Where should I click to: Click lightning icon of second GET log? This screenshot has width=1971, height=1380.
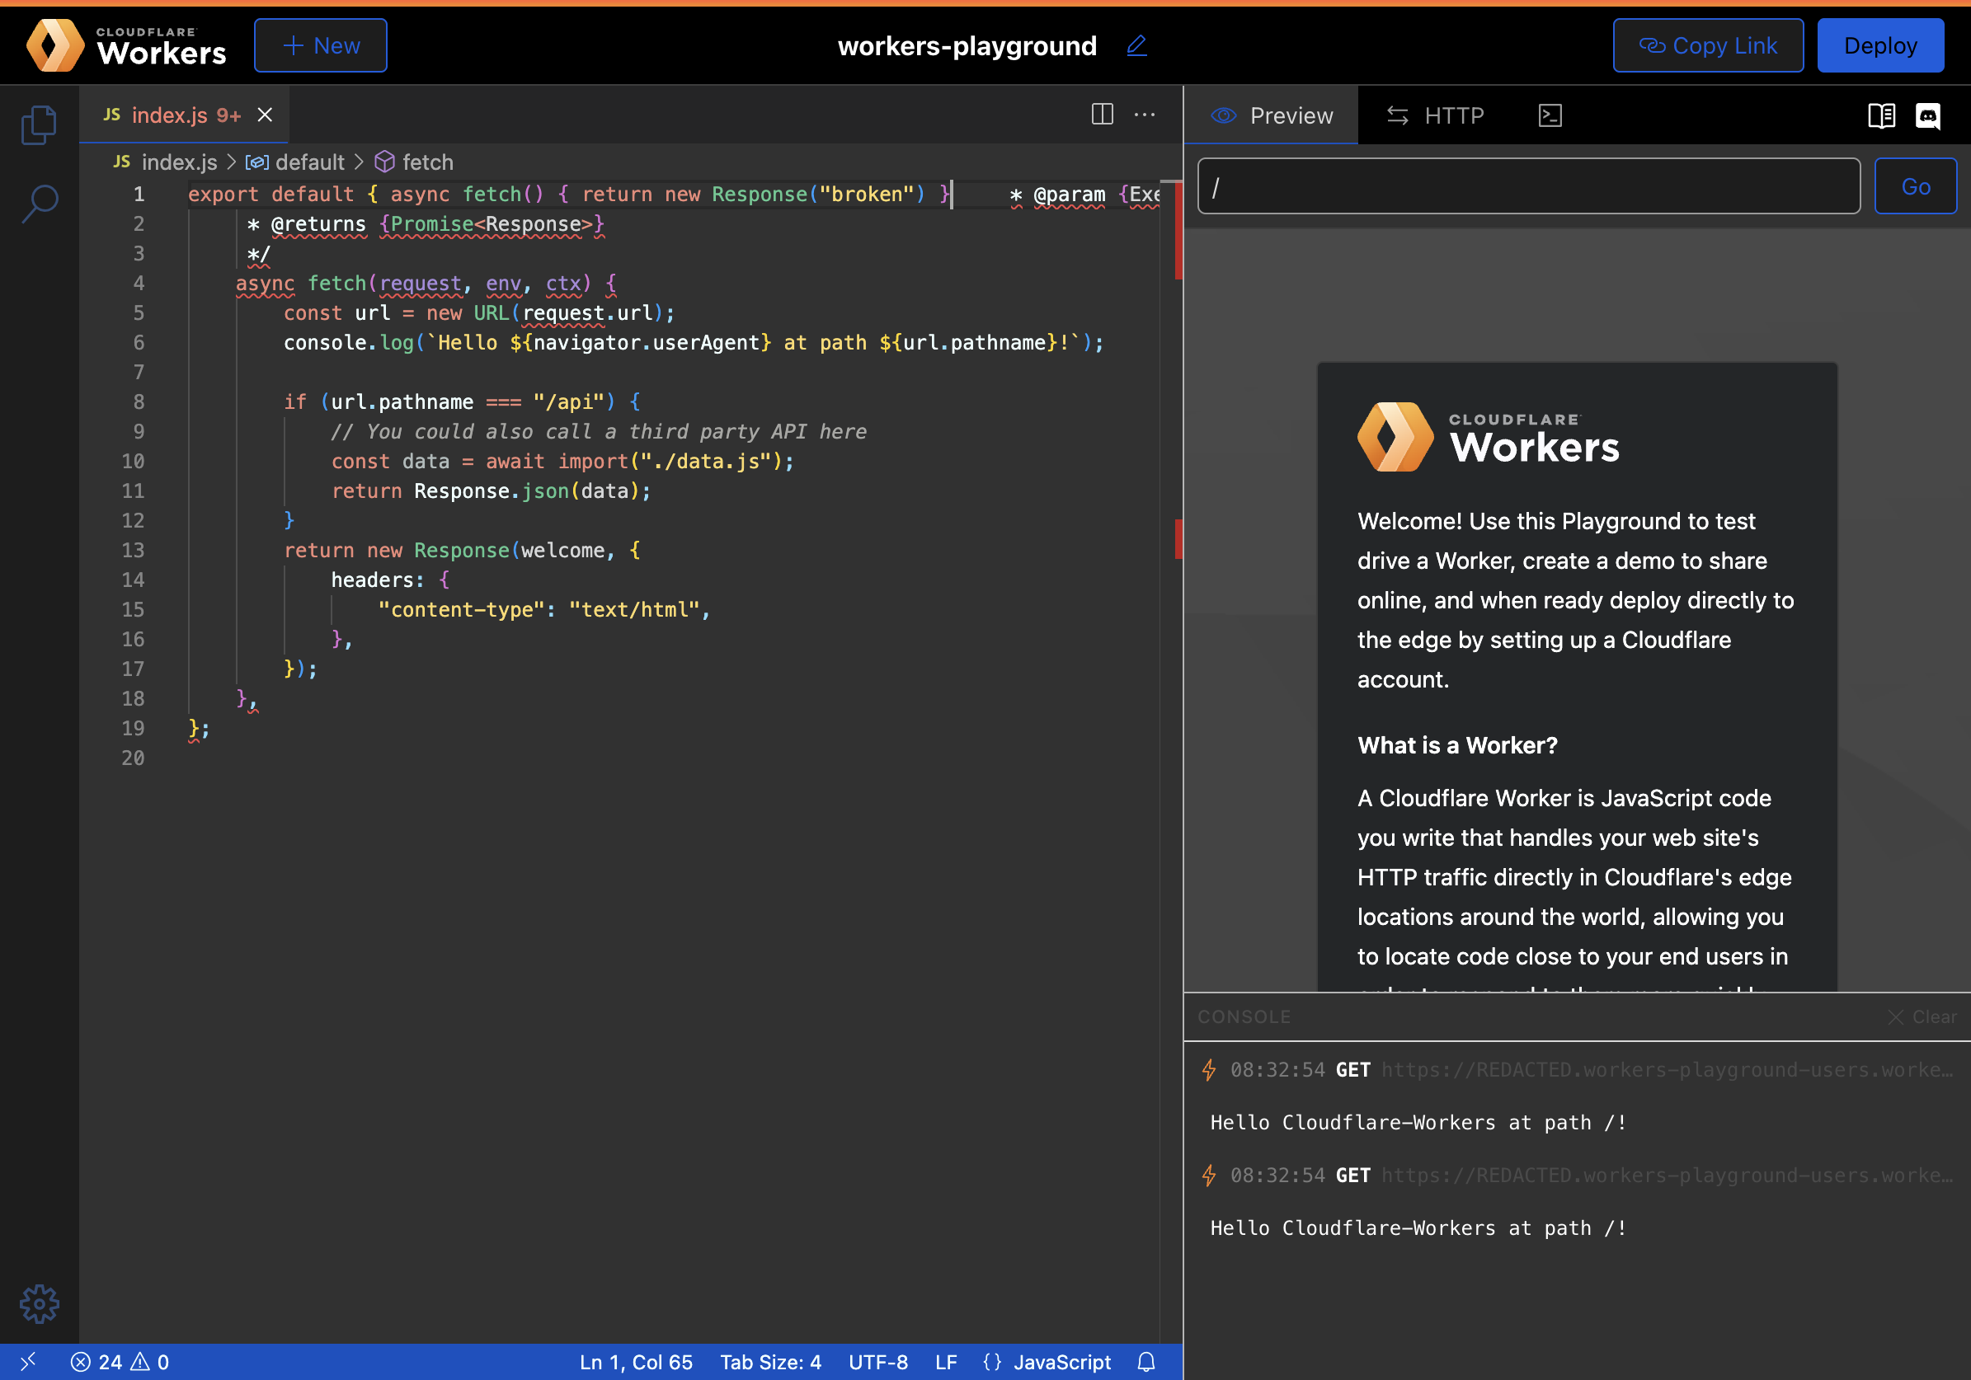tap(1209, 1175)
